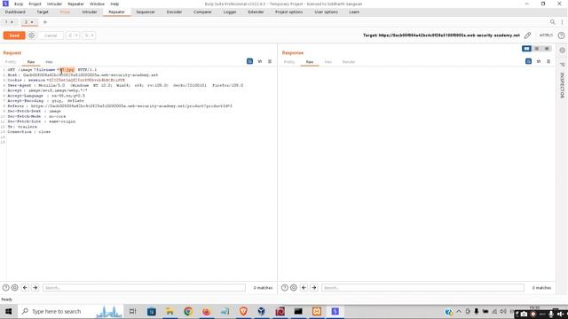Open Task View on the taskbar
Viewport: 568px width, 319px height.
[x=132, y=311]
